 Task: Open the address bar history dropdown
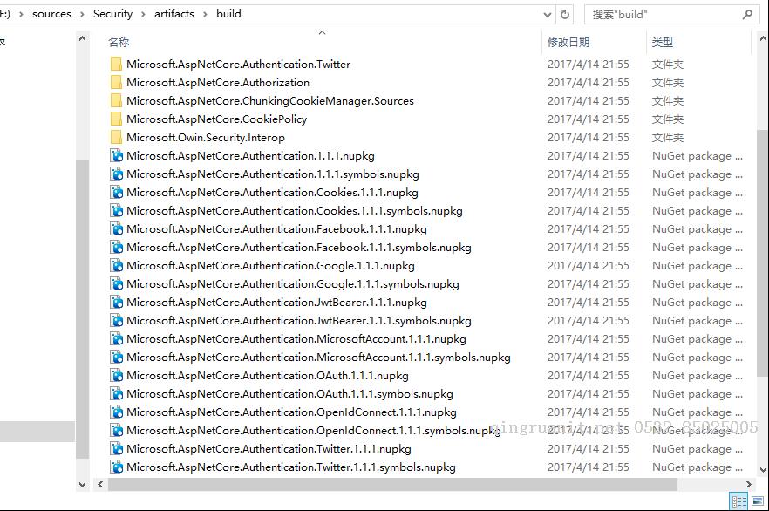point(548,15)
